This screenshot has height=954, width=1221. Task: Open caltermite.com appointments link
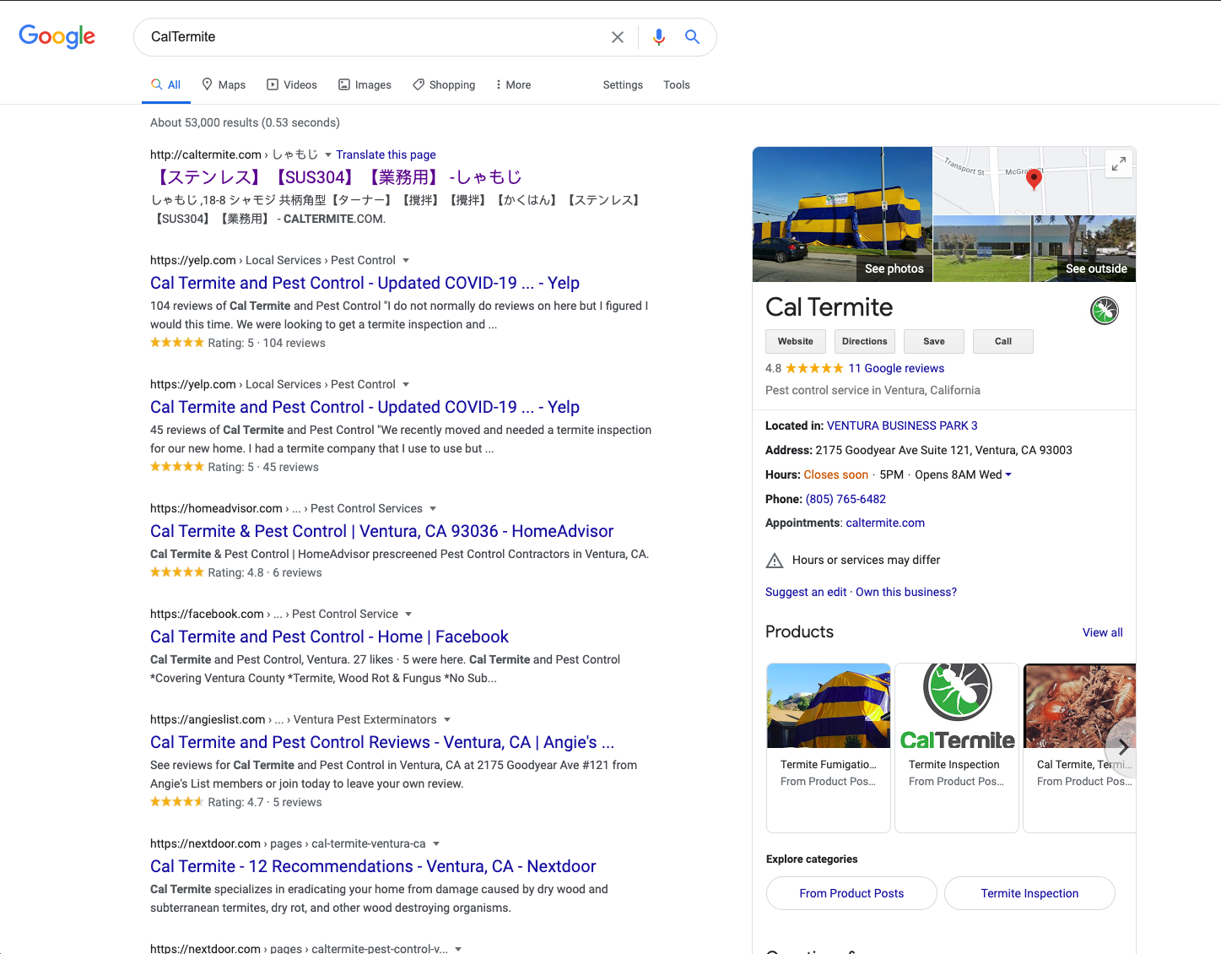885,523
